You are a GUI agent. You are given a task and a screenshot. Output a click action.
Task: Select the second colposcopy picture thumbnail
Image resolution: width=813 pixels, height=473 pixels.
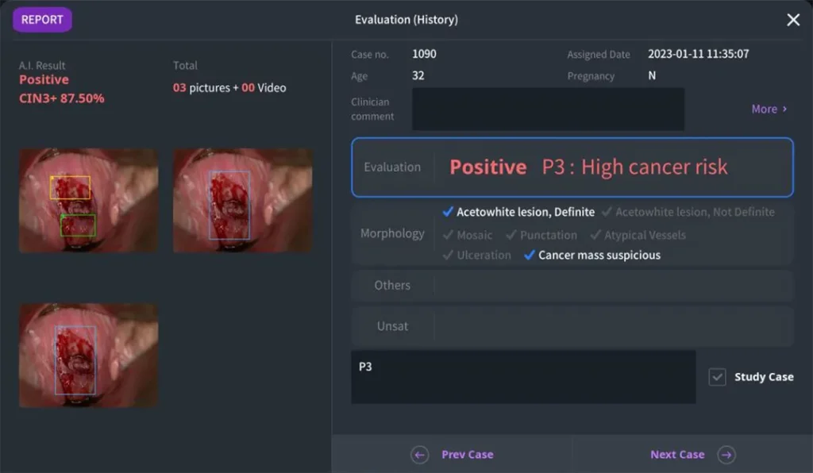(242, 200)
